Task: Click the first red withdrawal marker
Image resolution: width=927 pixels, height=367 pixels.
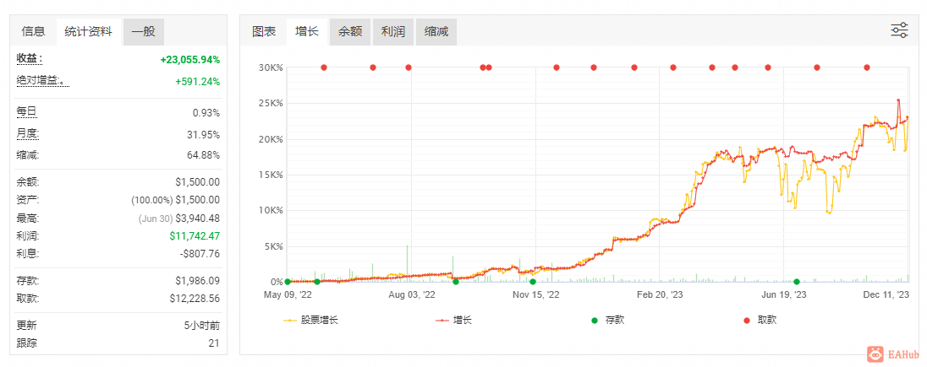Action: 324,67
